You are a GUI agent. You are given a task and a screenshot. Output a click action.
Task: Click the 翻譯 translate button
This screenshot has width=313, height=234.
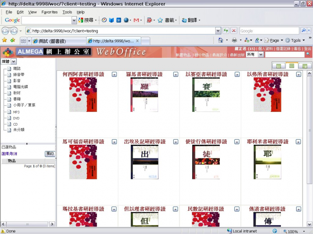[191, 20]
